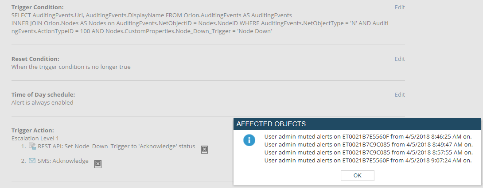
Task: Delete the SMS: Acknowledge action
Action: 98,164
